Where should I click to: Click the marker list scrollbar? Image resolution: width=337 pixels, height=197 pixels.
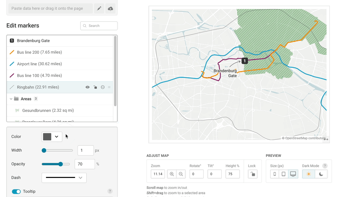pos(115,71)
